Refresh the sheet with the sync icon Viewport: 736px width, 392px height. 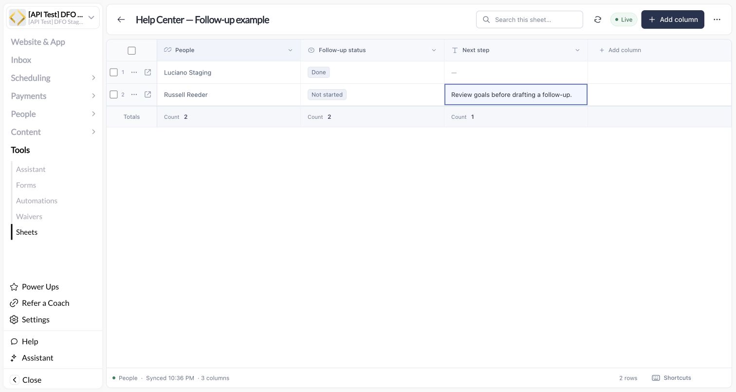[x=598, y=19]
